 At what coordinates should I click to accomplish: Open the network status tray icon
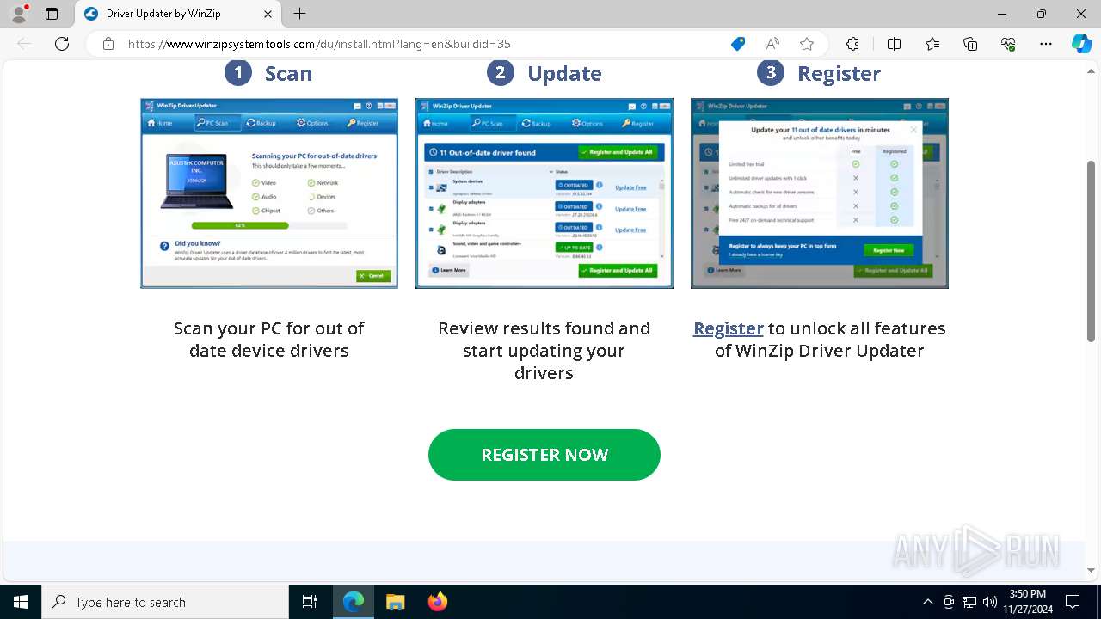969,602
